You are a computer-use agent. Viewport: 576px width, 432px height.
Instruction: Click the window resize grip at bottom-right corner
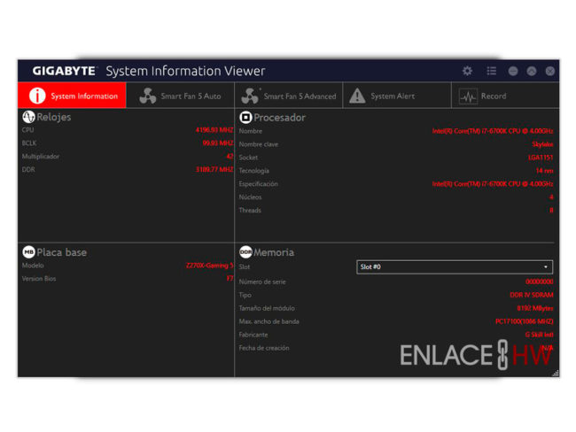pos(556,374)
